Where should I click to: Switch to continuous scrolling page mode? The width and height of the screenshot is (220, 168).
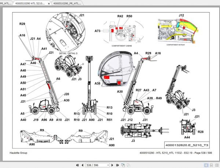click(x=211, y=165)
